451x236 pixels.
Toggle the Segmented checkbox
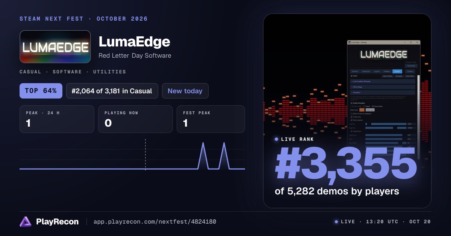click(x=352, y=131)
